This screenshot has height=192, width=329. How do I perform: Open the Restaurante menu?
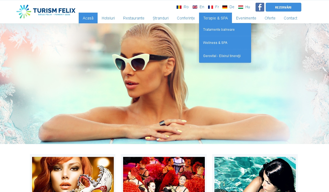(x=134, y=18)
